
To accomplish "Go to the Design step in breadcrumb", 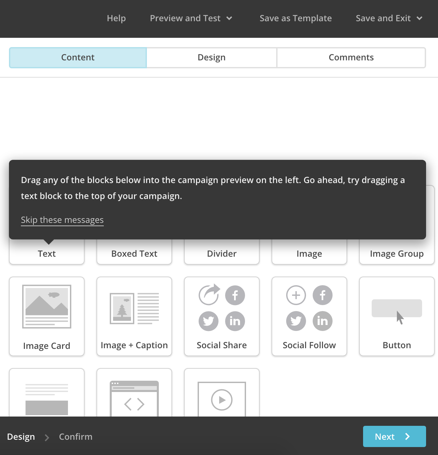I will click(x=21, y=437).
